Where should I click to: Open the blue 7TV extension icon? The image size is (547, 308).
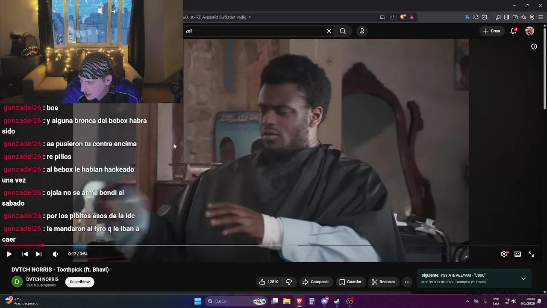(467, 17)
